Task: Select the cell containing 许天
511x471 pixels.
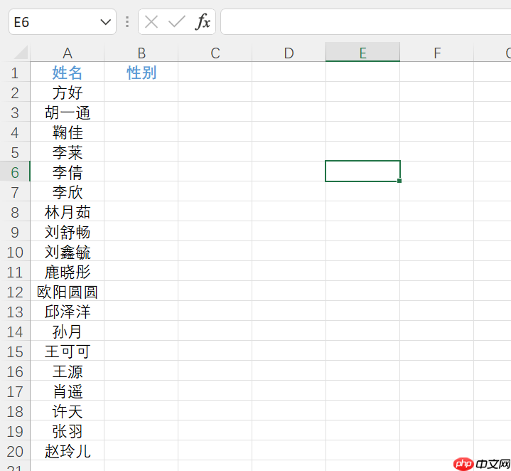Action: [x=67, y=411]
